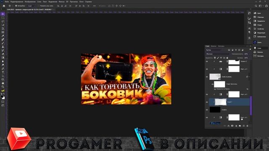Toggle Smart Filters visibility eye
The height and width of the screenshot is (151, 269).
212,84
